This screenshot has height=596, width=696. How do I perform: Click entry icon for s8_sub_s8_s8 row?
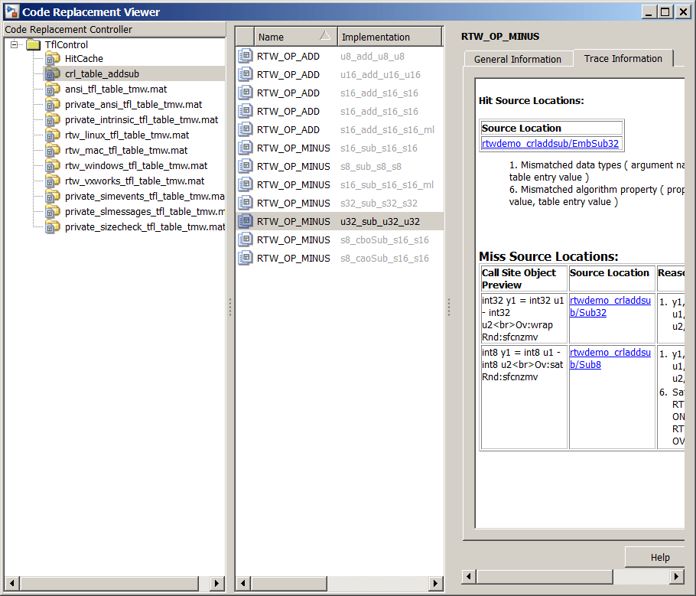(x=245, y=166)
